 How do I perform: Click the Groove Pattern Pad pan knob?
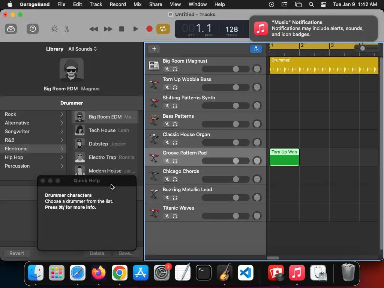[x=257, y=160]
